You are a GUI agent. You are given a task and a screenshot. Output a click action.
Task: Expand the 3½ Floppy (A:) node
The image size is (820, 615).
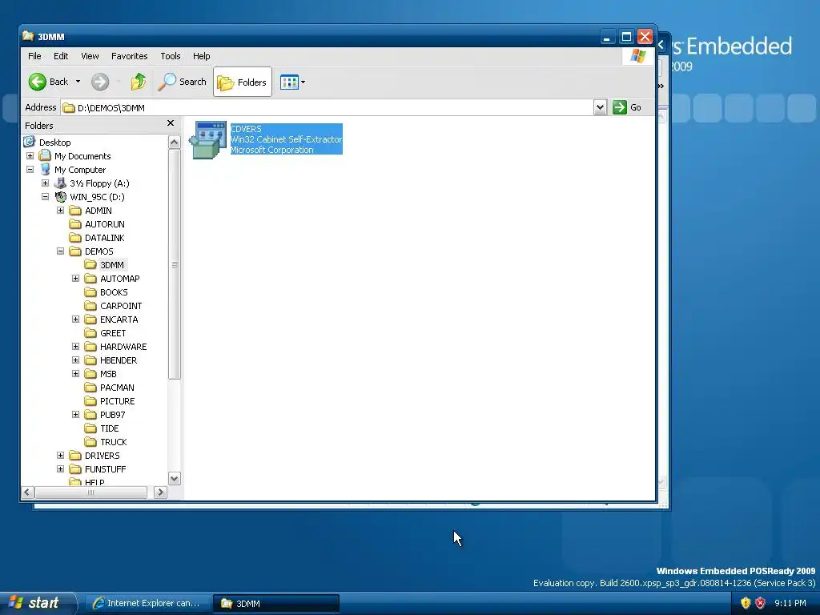point(45,183)
